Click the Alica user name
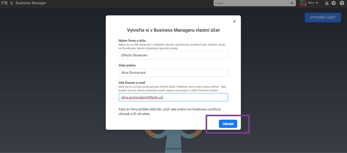Image resolution: width=347 pixels, height=153 pixels. click(311, 3)
